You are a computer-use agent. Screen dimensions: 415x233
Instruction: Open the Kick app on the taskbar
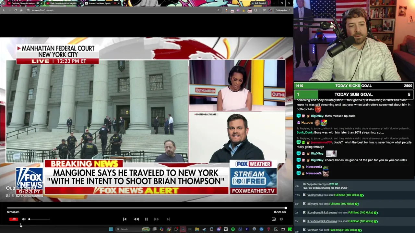click(x=290, y=229)
